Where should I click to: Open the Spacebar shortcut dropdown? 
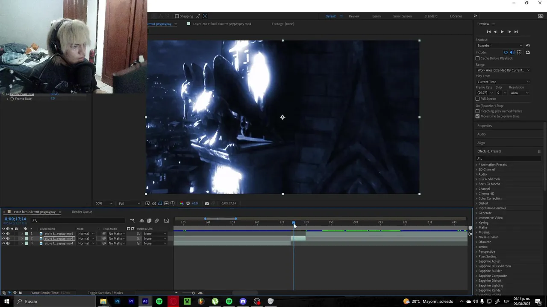(x=500, y=46)
